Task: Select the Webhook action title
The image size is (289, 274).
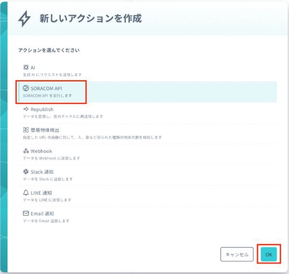Action: tap(41, 151)
